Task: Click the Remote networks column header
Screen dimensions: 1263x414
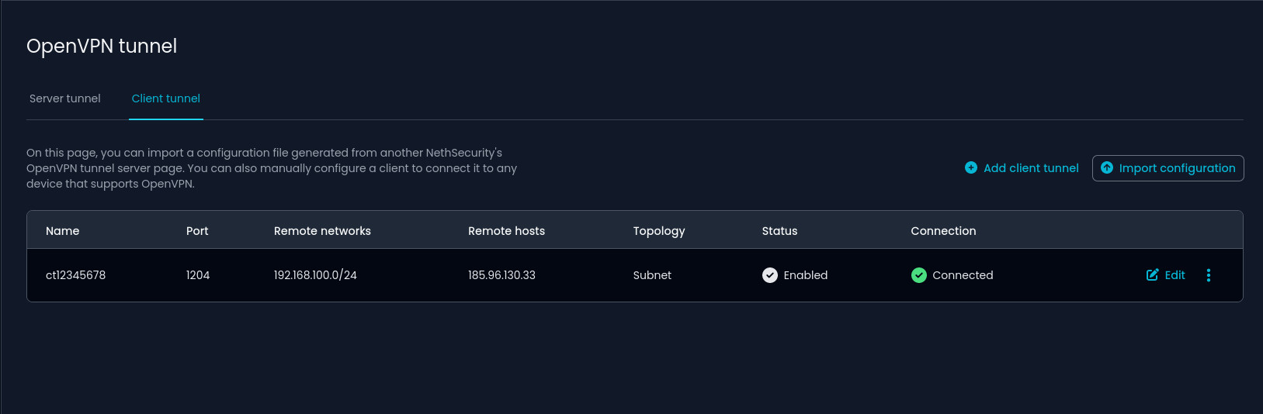Action: point(322,231)
